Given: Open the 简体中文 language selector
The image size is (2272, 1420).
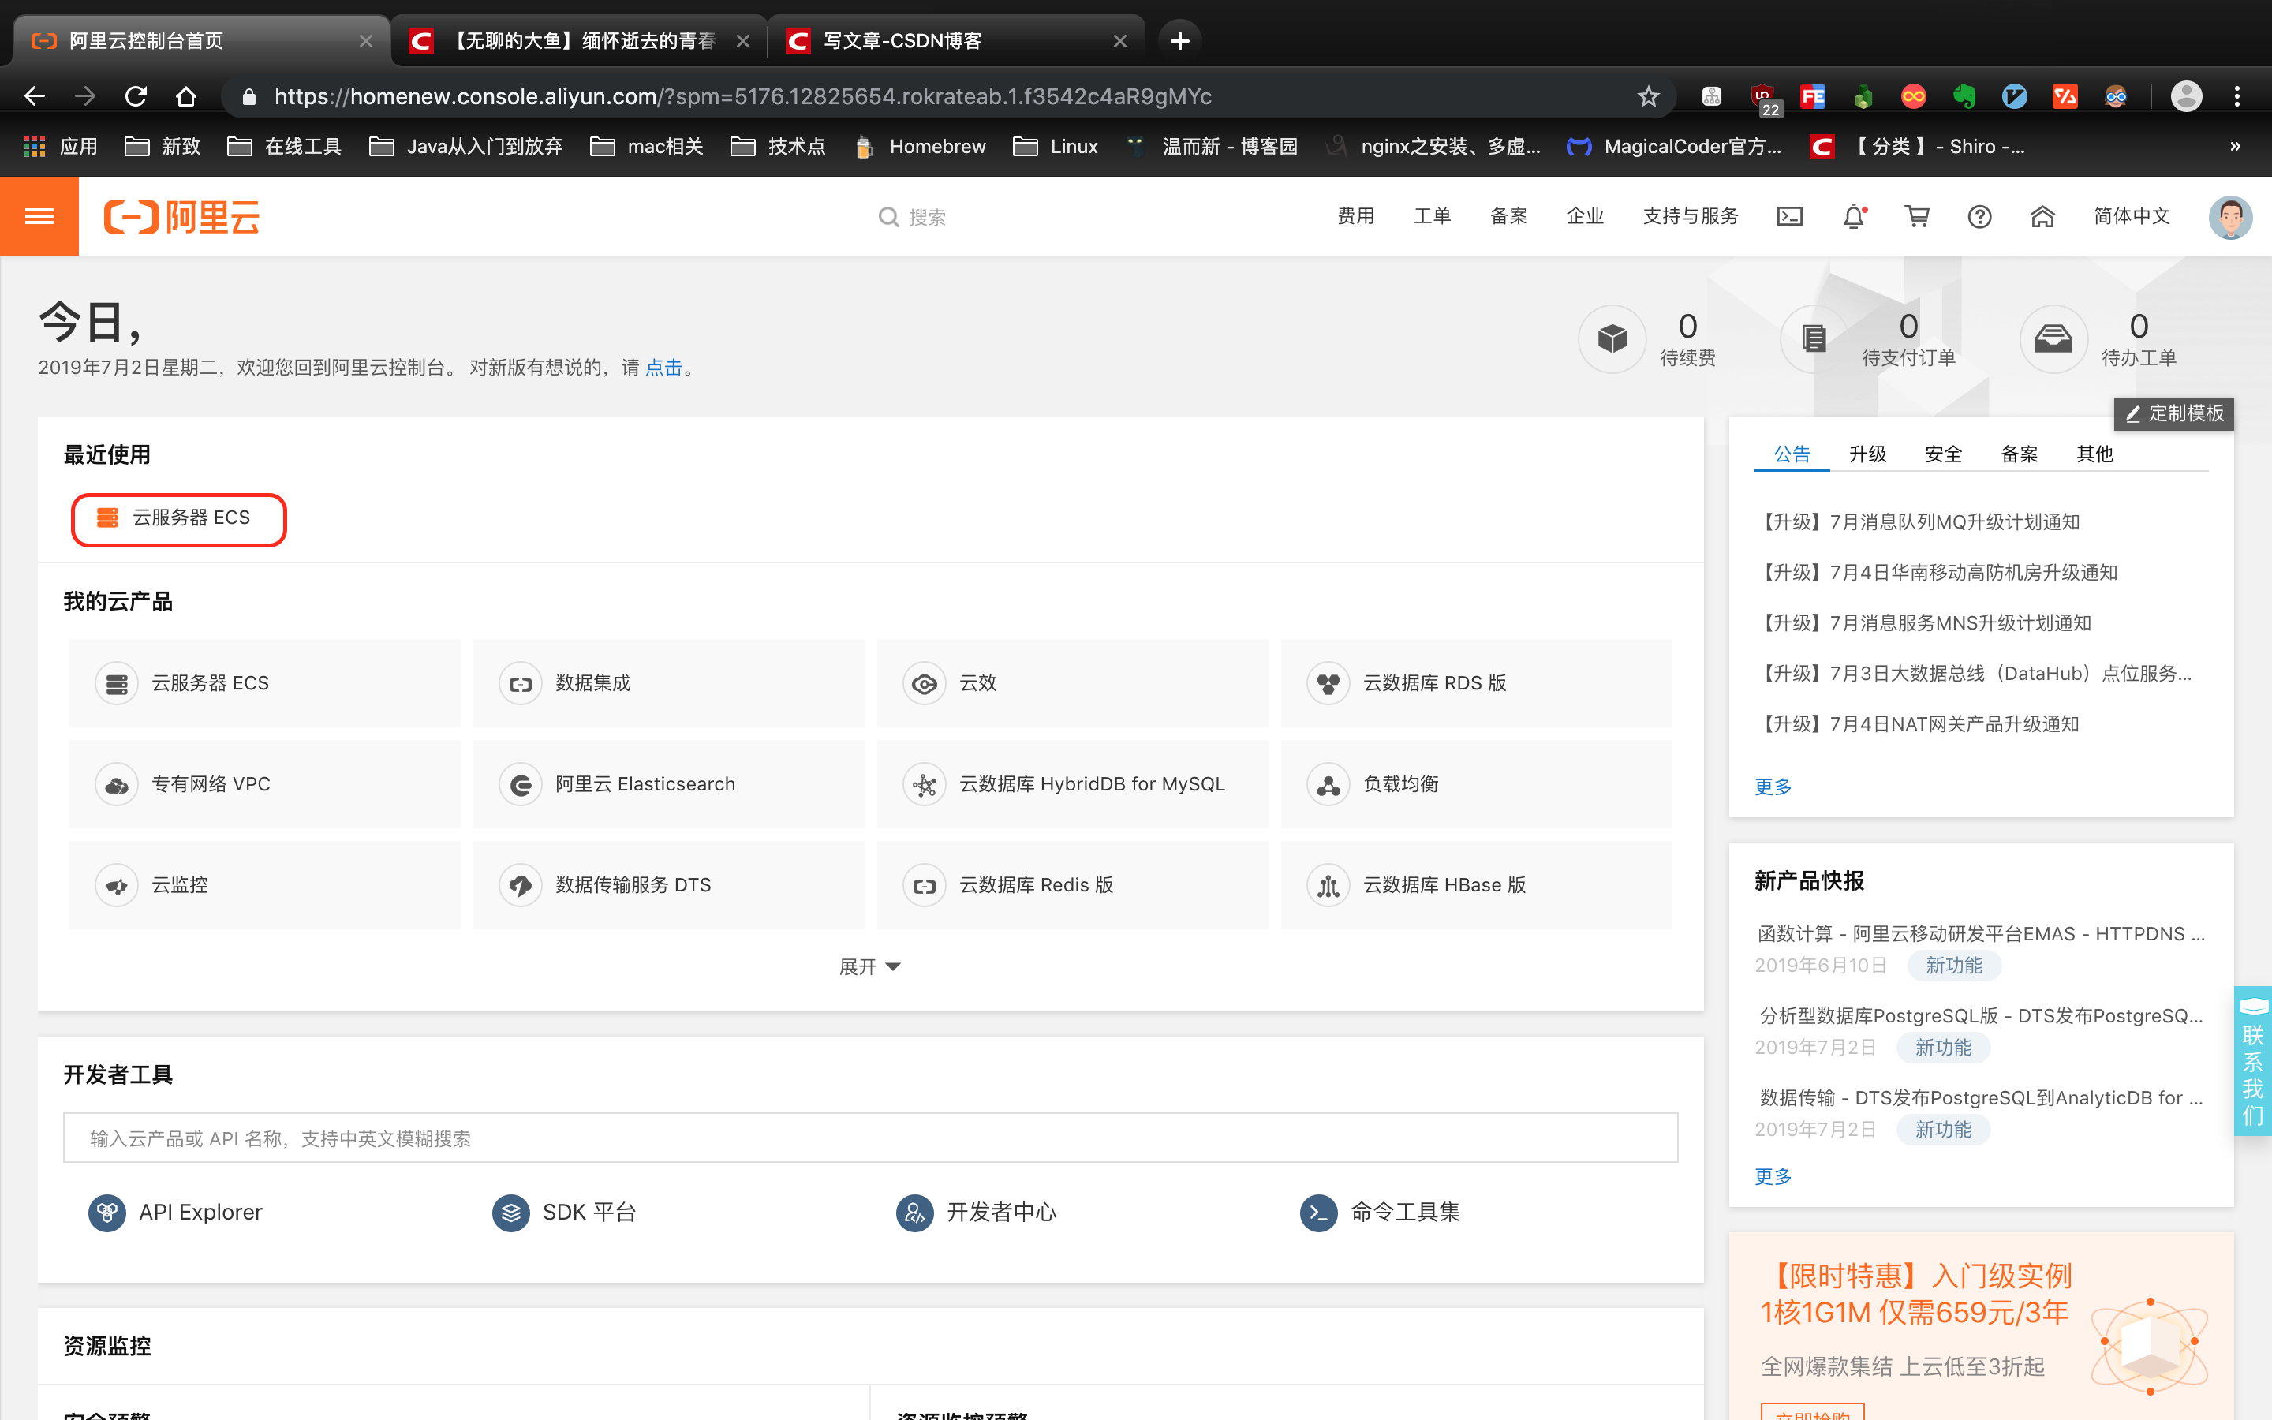Looking at the screenshot, I should pos(2131,216).
